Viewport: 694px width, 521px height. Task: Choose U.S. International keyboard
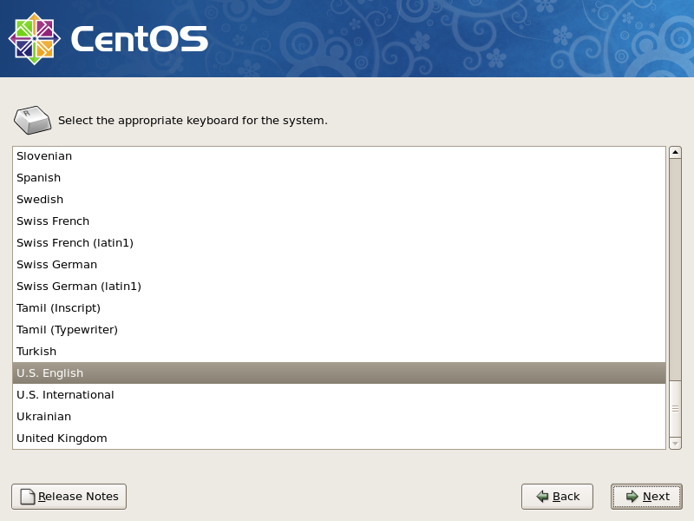point(65,395)
